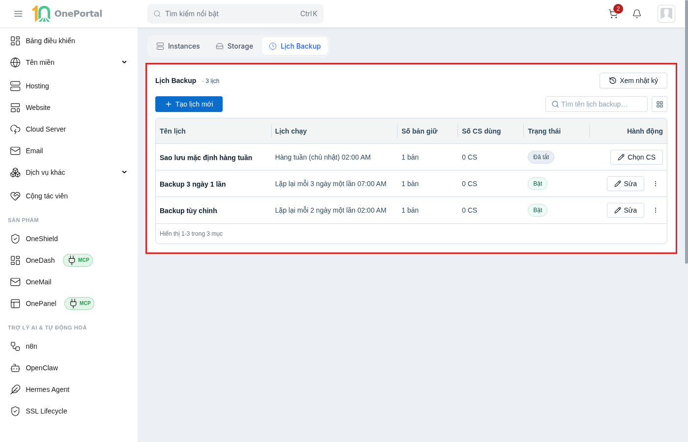Click Sửa for Backup 3 ngày 1 lần
The image size is (688, 442).
[626, 184]
